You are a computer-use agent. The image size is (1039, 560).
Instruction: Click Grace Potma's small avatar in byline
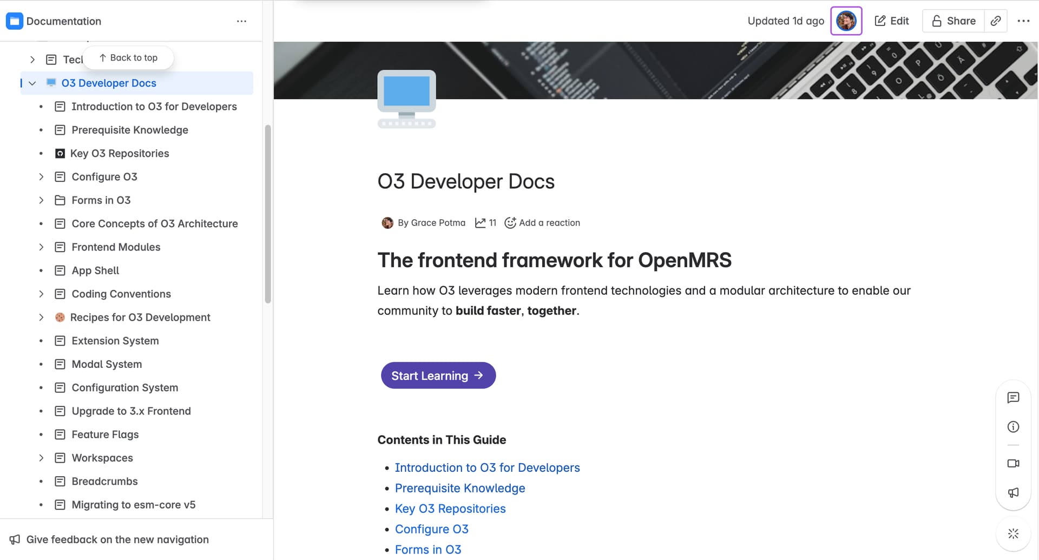[x=387, y=223]
